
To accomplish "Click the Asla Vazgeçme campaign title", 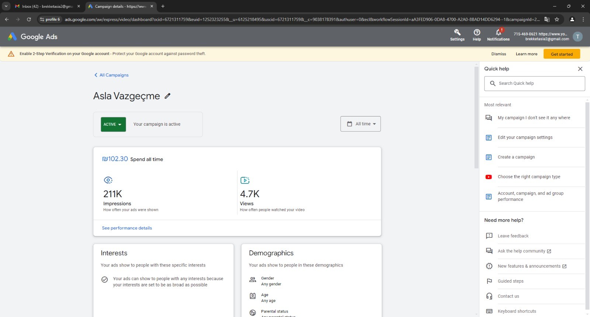I will (126, 96).
